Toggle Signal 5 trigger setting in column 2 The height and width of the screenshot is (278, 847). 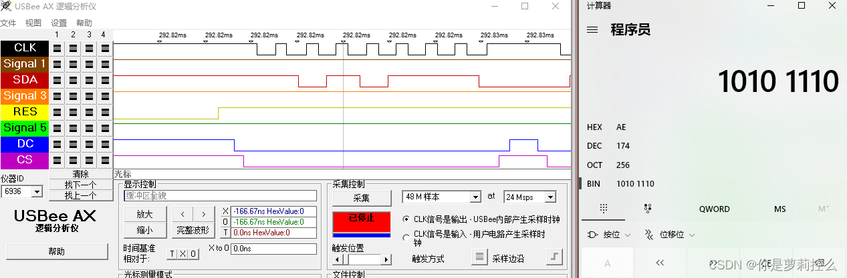click(73, 128)
